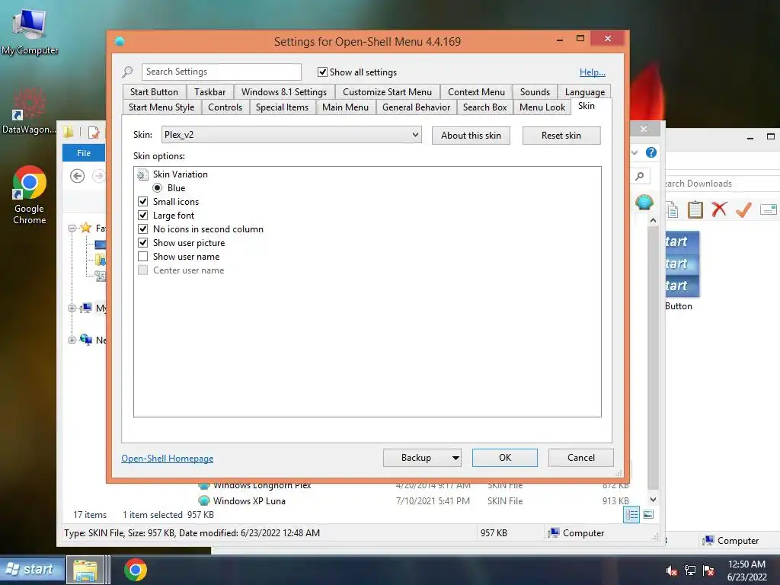780x585 pixels.
Task: Switch to the General Behavior tab
Action: tap(416, 107)
